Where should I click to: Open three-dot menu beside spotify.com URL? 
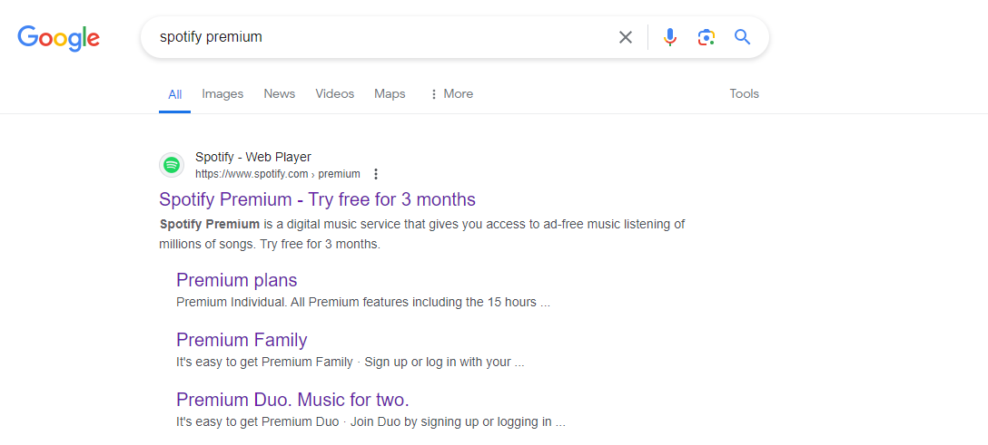click(376, 174)
